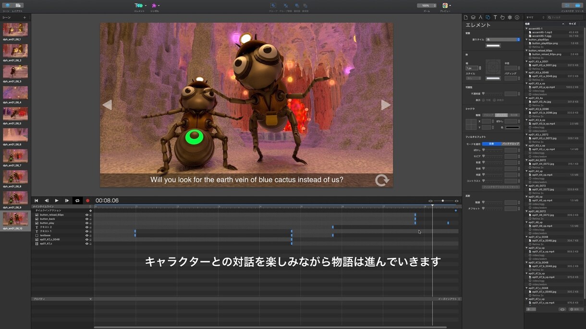586x329 pixels.
Task: Click the green circle on the small bug
Action: tap(195, 137)
